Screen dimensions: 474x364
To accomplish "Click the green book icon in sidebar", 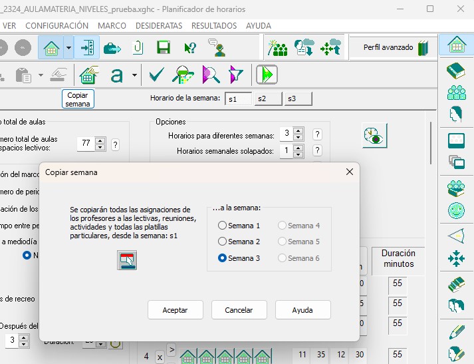I will [x=456, y=69].
